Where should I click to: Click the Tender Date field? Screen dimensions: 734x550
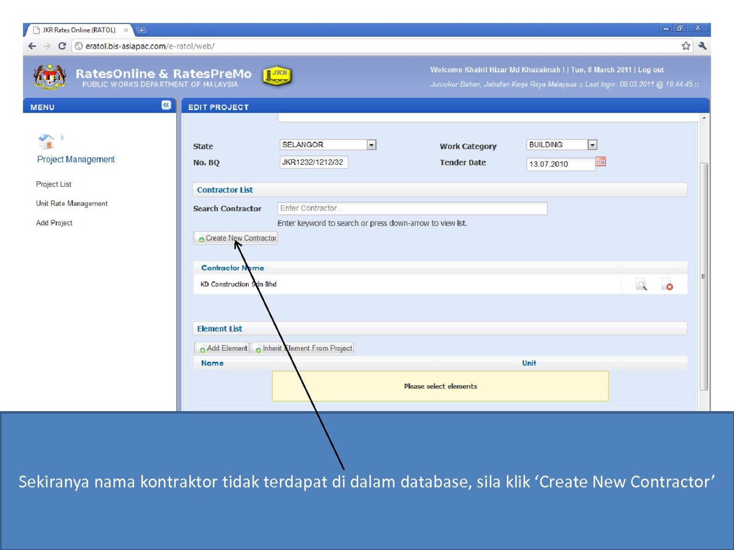561,164
